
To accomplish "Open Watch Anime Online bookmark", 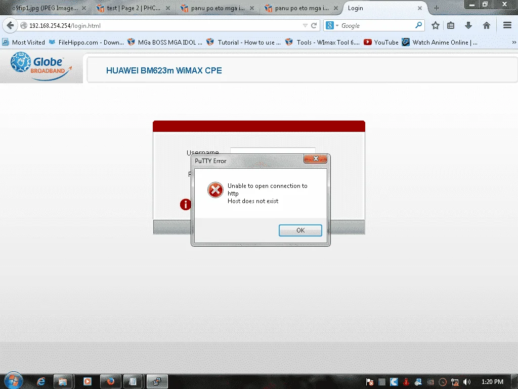I will [x=440, y=43].
